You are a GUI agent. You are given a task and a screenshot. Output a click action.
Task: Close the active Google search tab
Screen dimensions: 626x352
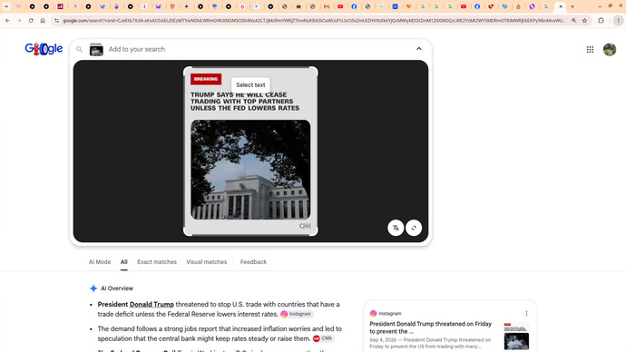coord(561,6)
